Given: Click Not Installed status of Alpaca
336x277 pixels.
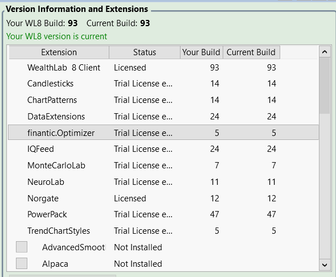Looking at the screenshot, I should 138,264.
